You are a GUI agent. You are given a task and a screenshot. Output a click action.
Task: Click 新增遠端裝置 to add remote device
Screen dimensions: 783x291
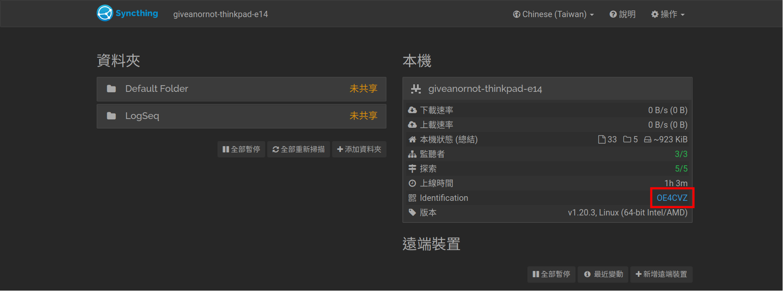(x=661, y=274)
